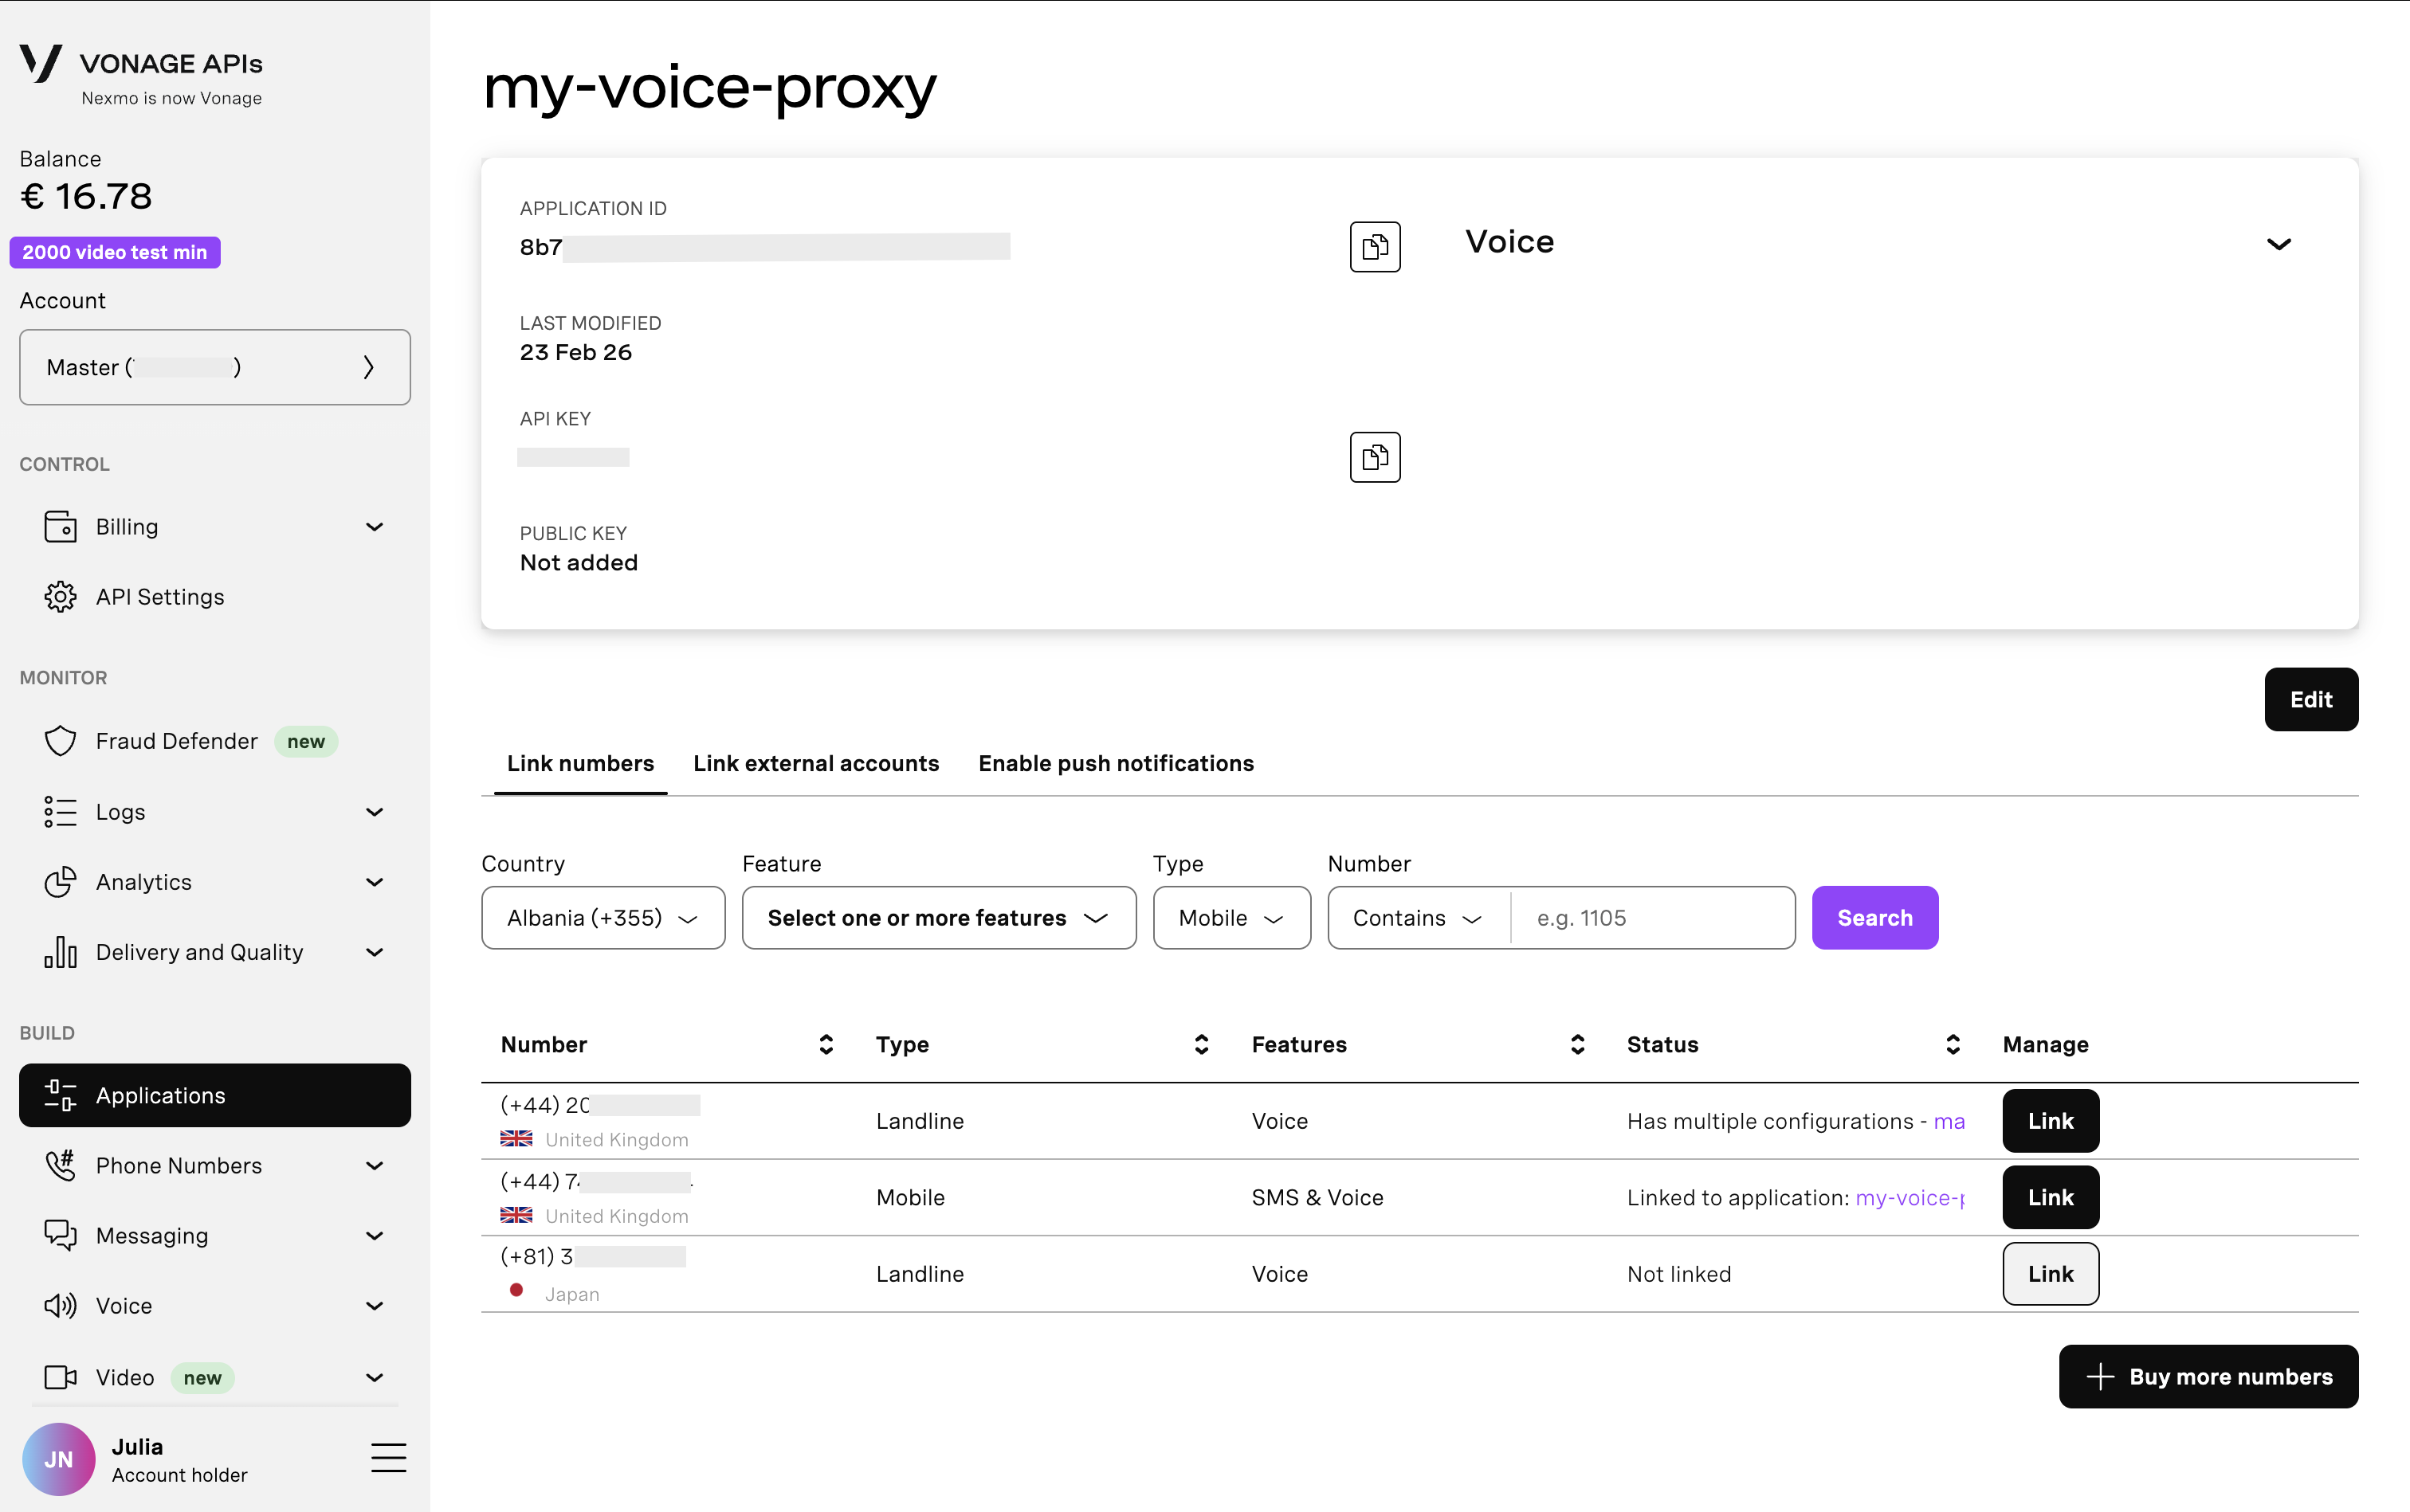Image resolution: width=2410 pixels, height=1512 pixels.
Task: Click the Applications sidebar icon
Action: tap(58, 1095)
